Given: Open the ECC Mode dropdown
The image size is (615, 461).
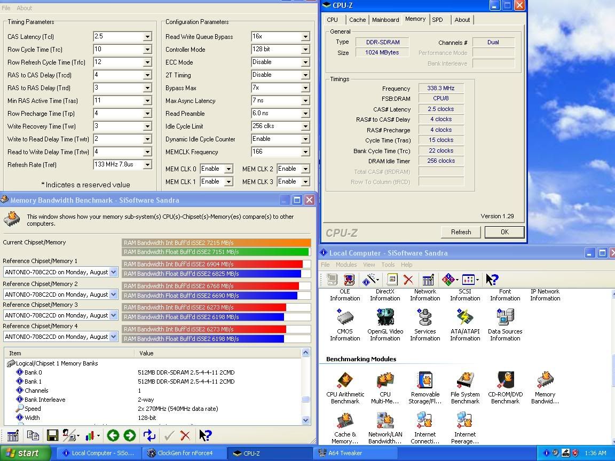Looking at the screenshot, I should [x=304, y=62].
